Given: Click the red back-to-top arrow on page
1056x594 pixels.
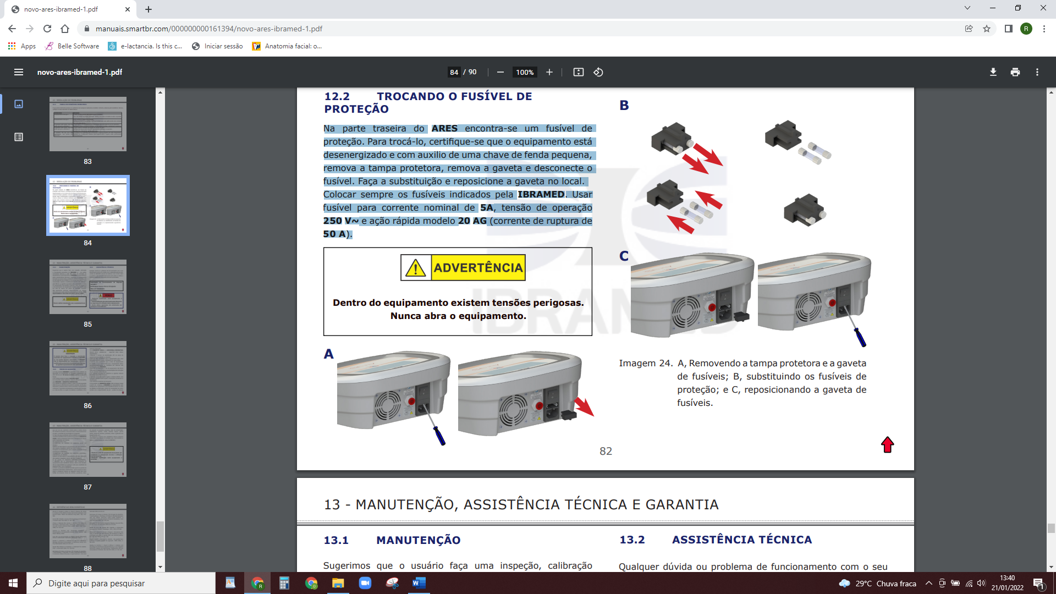Looking at the screenshot, I should [x=887, y=444].
